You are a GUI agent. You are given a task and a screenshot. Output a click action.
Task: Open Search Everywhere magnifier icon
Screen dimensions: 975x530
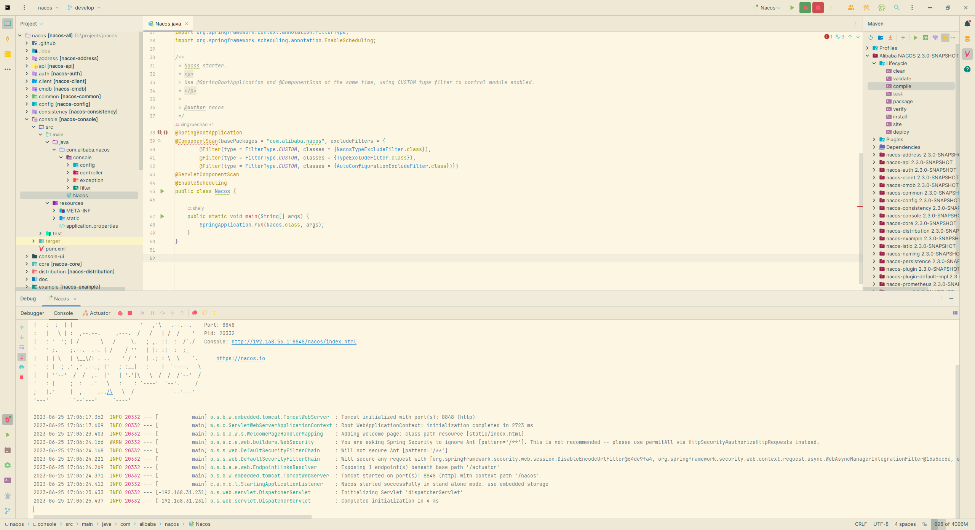coord(897,8)
